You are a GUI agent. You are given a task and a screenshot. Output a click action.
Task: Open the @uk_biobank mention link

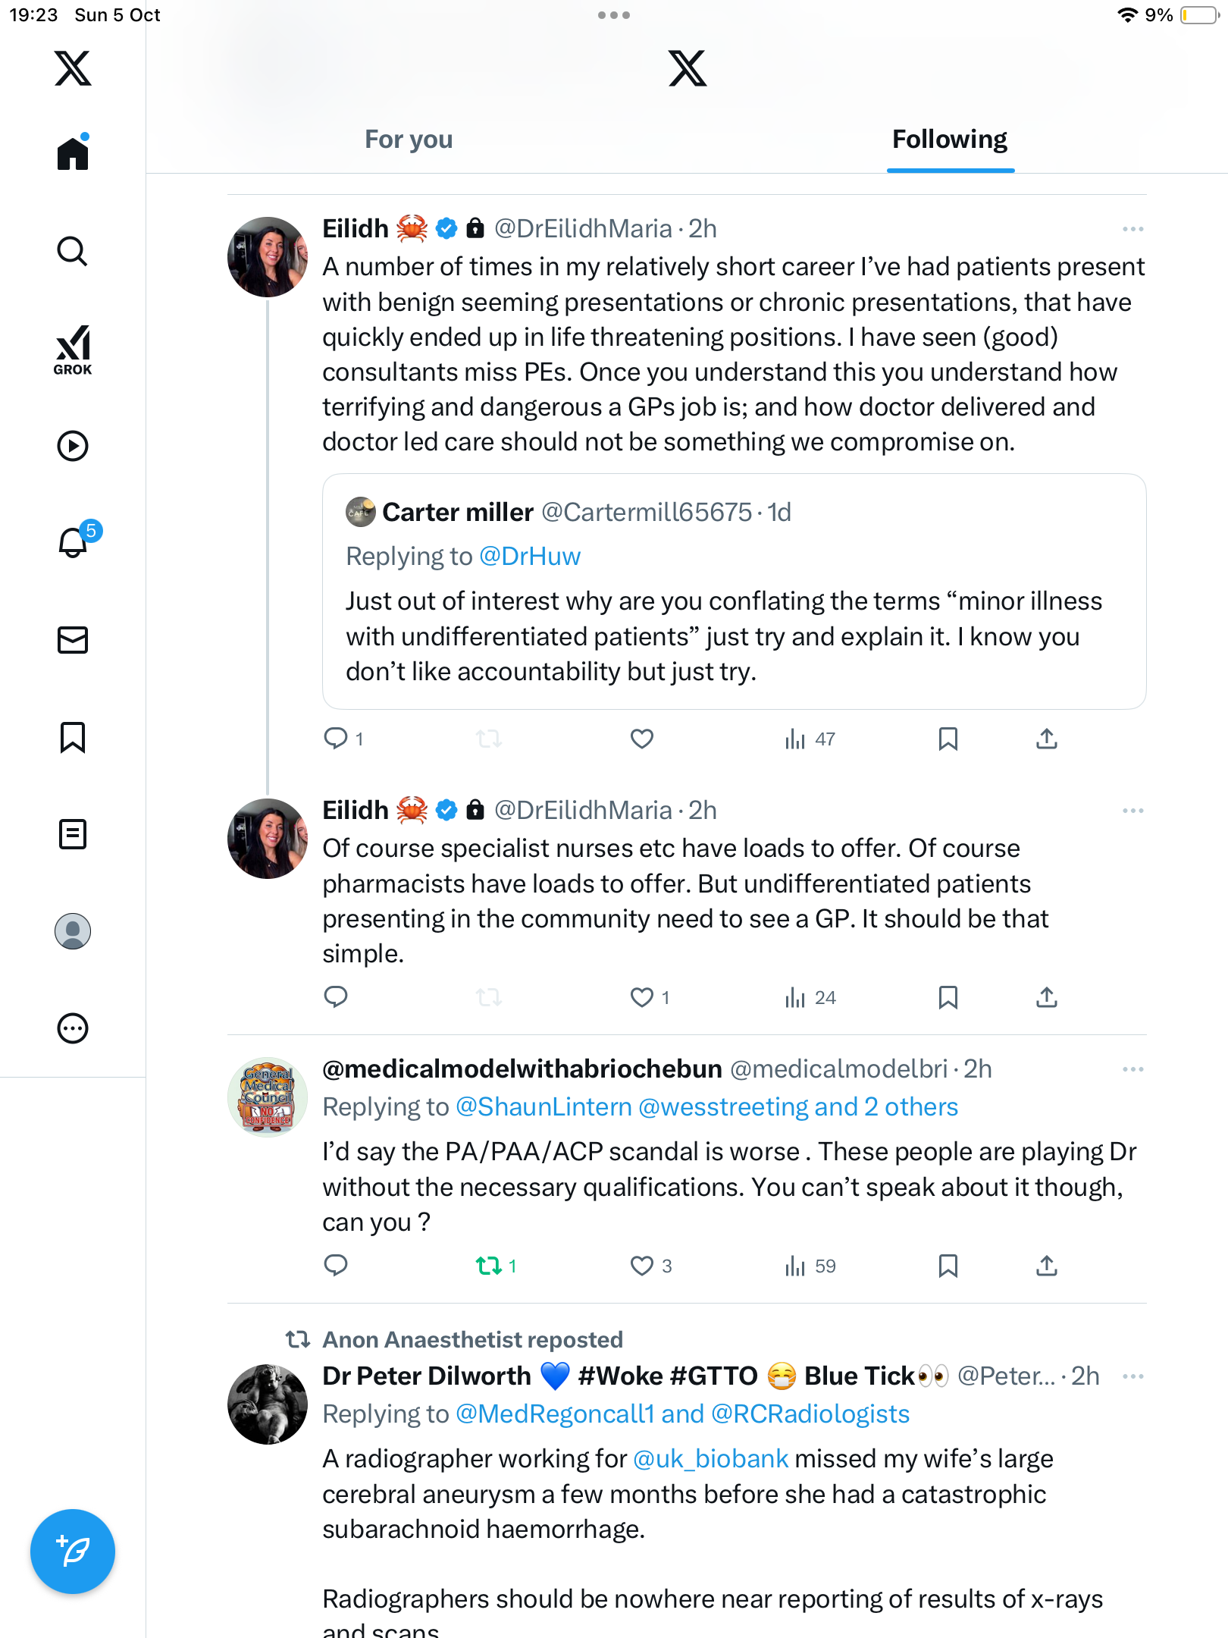pos(710,1459)
